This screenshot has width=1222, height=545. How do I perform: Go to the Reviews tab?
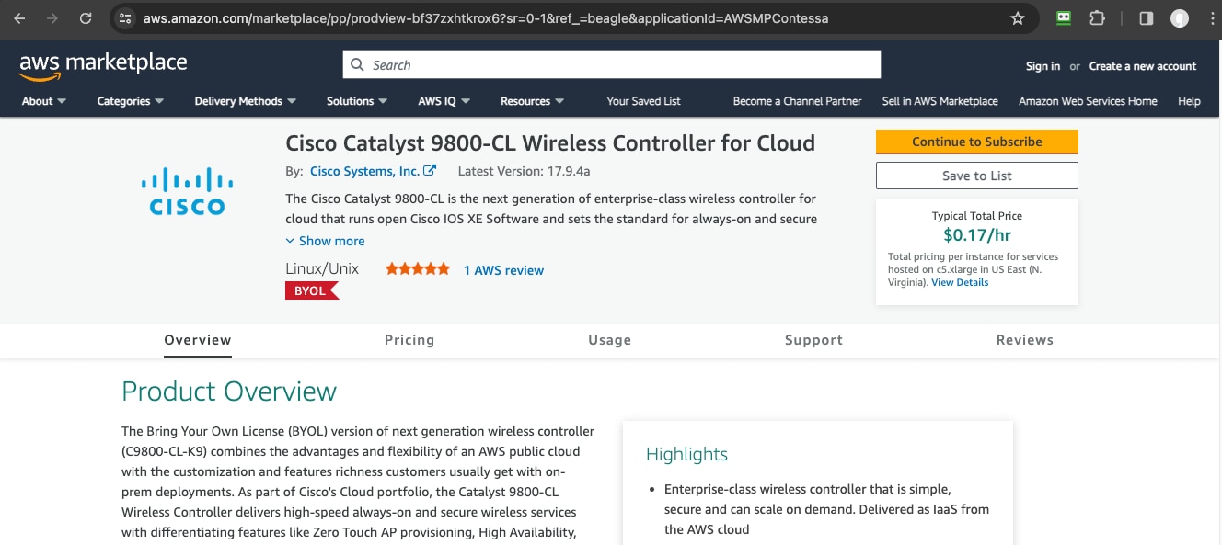click(1024, 340)
